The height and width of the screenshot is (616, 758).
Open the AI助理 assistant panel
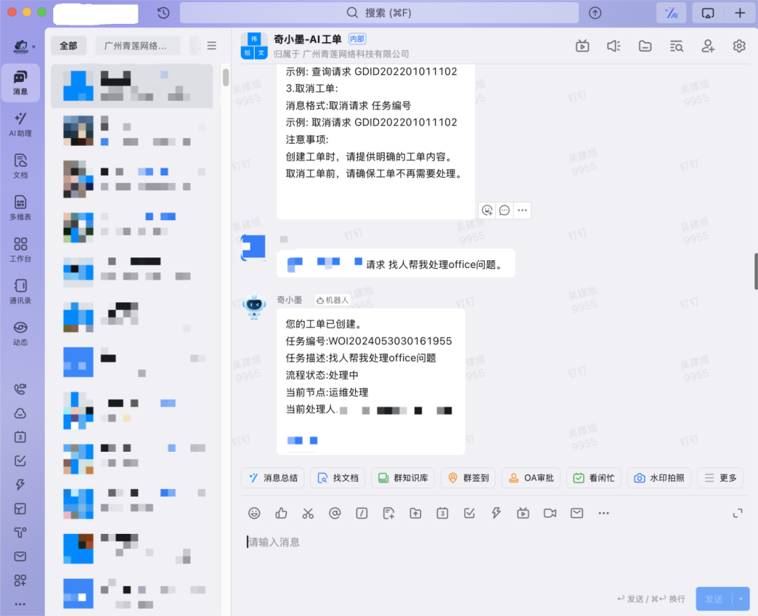pyautogui.click(x=20, y=124)
